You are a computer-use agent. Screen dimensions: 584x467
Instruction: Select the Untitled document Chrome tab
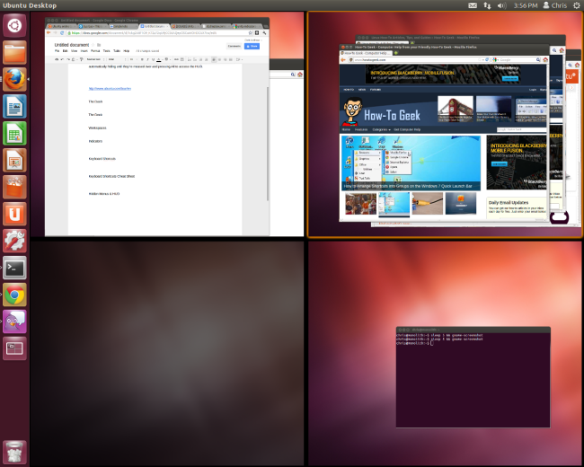pos(154,26)
